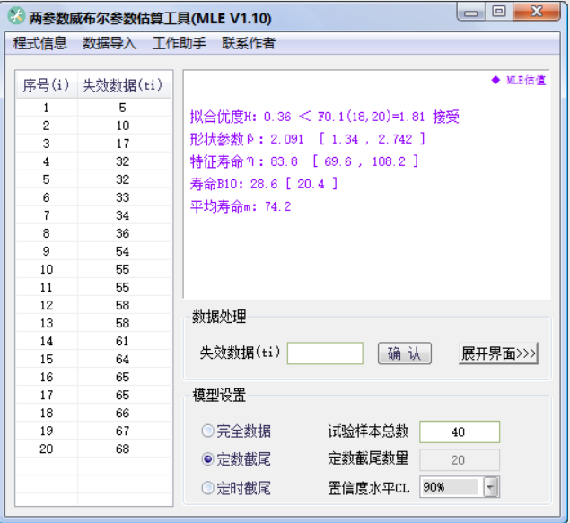Viewport: 570px width, 523px height.
Task: Select row 20 with value 68
Action: (93, 449)
